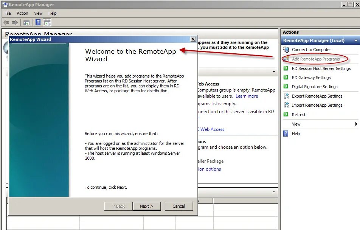
Task: Click the Export RemoteApp Settings icon
Action: [x=286, y=96]
